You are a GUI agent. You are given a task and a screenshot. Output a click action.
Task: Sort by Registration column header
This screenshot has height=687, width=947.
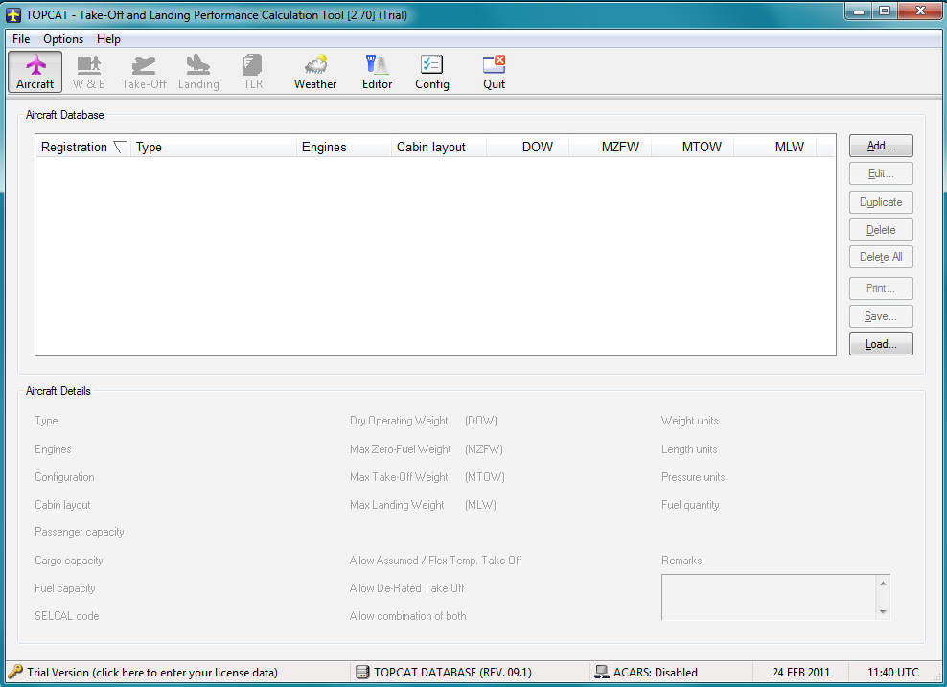click(x=82, y=147)
